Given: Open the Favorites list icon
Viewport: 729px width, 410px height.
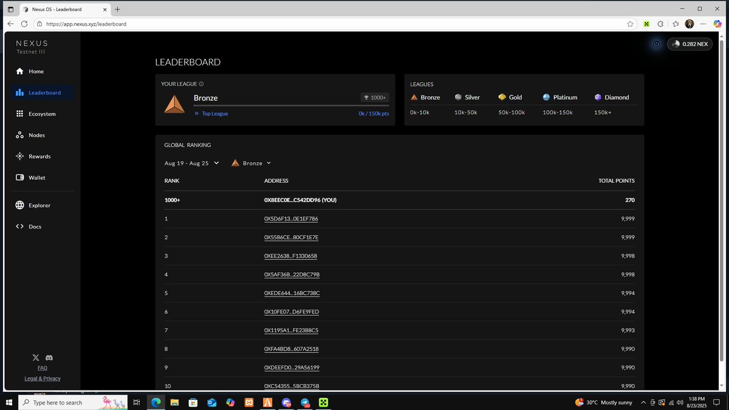Looking at the screenshot, I should click(676, 24).
